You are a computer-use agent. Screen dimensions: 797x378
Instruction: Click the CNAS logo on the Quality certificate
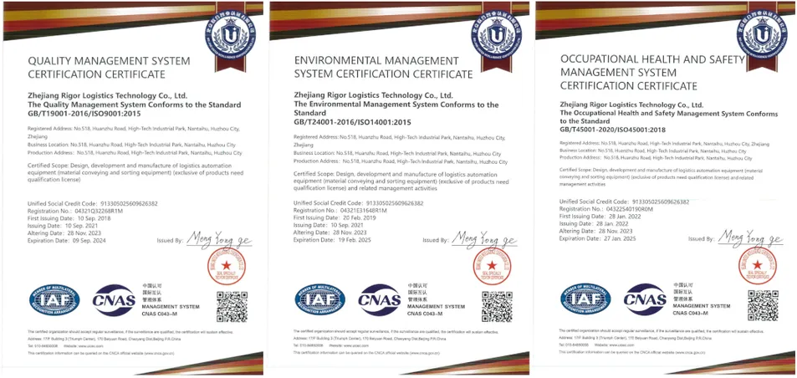[113, 299]
